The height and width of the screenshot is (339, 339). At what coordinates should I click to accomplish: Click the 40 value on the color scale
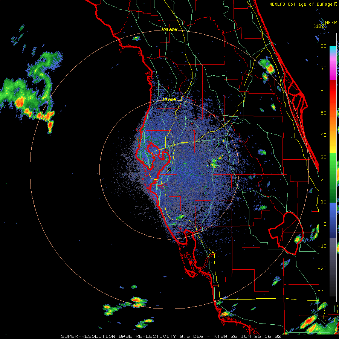click(x=324, y=135)
